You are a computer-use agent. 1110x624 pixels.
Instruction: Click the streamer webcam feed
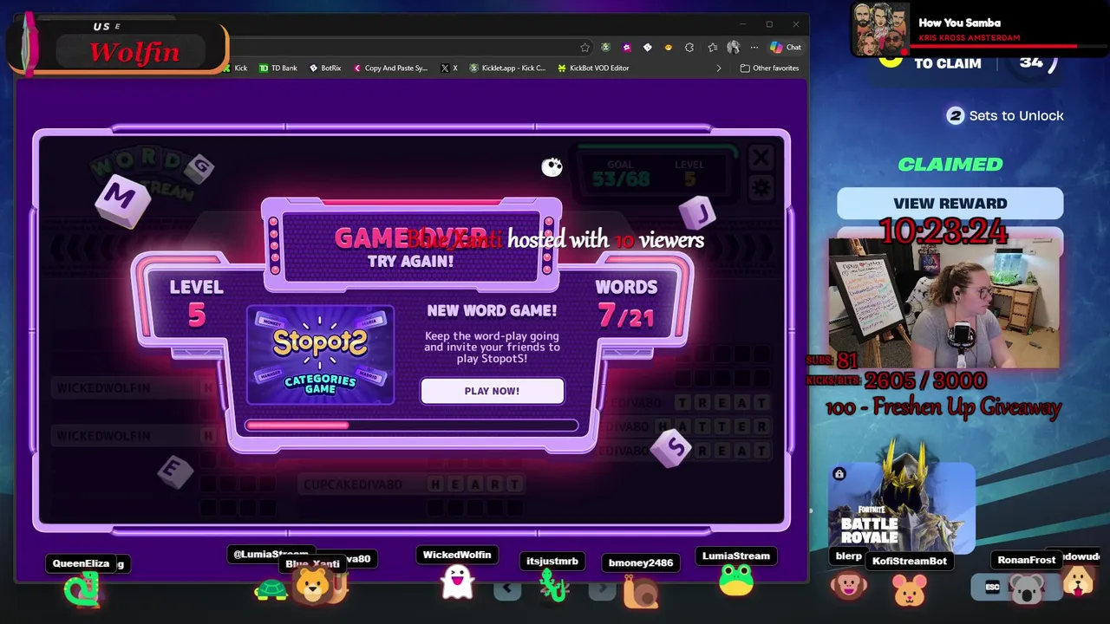point(944,303)
